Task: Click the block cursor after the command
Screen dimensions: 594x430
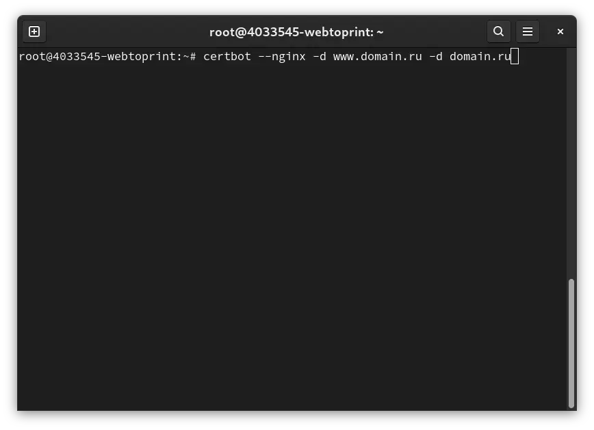Action: pyautogui.click(x=515, y=57)
